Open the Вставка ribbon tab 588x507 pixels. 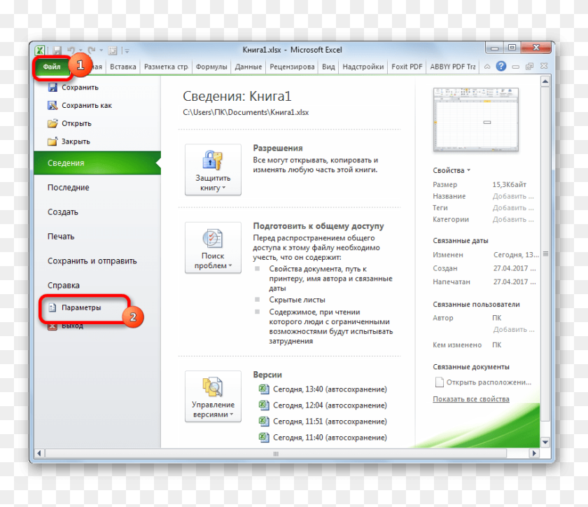click(x=122, y=67)
